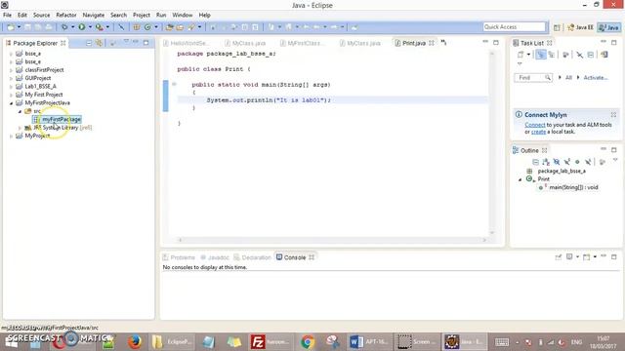Click the Activate... link in Task List

(596, 78)
